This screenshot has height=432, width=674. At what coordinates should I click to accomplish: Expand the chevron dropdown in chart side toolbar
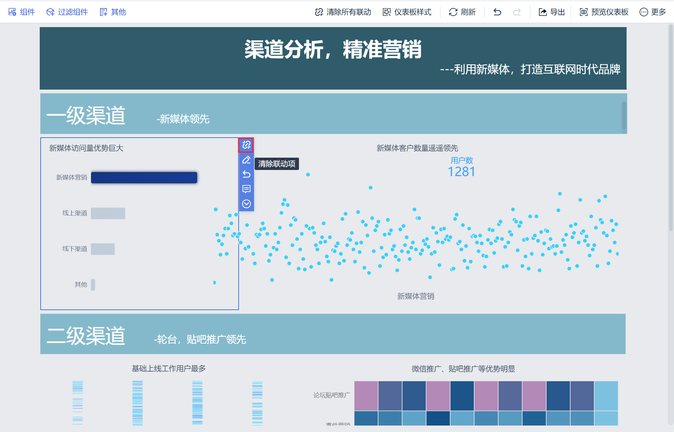click(246, 204)
